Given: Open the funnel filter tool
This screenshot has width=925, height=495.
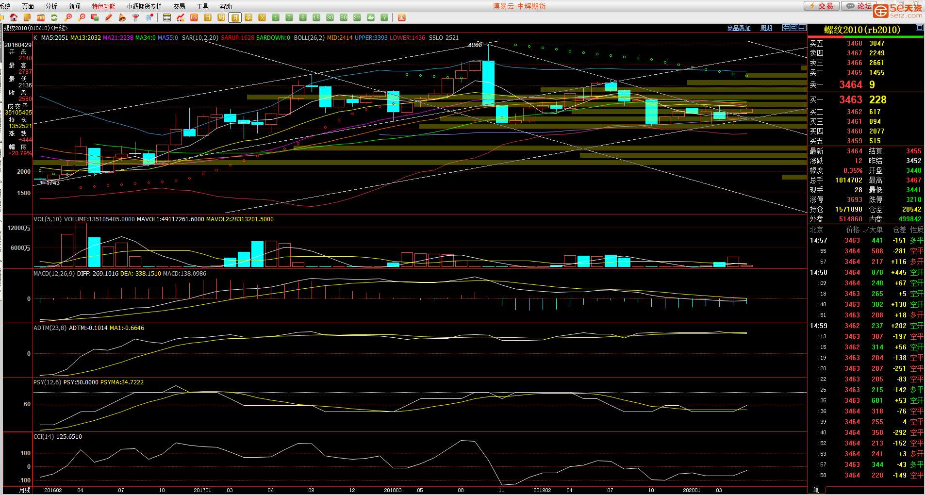Looking at the screenshot, I should point(136,17).
